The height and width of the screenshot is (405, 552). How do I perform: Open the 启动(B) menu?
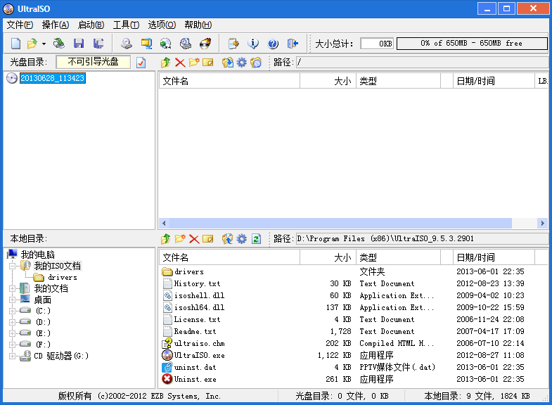[91, 25]
